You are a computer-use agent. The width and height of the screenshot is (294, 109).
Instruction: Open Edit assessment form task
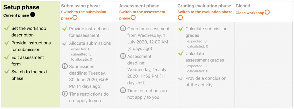(28, 61)
